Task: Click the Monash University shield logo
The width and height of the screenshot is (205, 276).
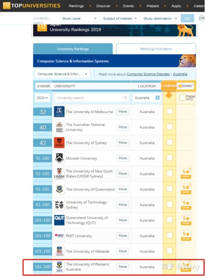Action: pos(59,158)
